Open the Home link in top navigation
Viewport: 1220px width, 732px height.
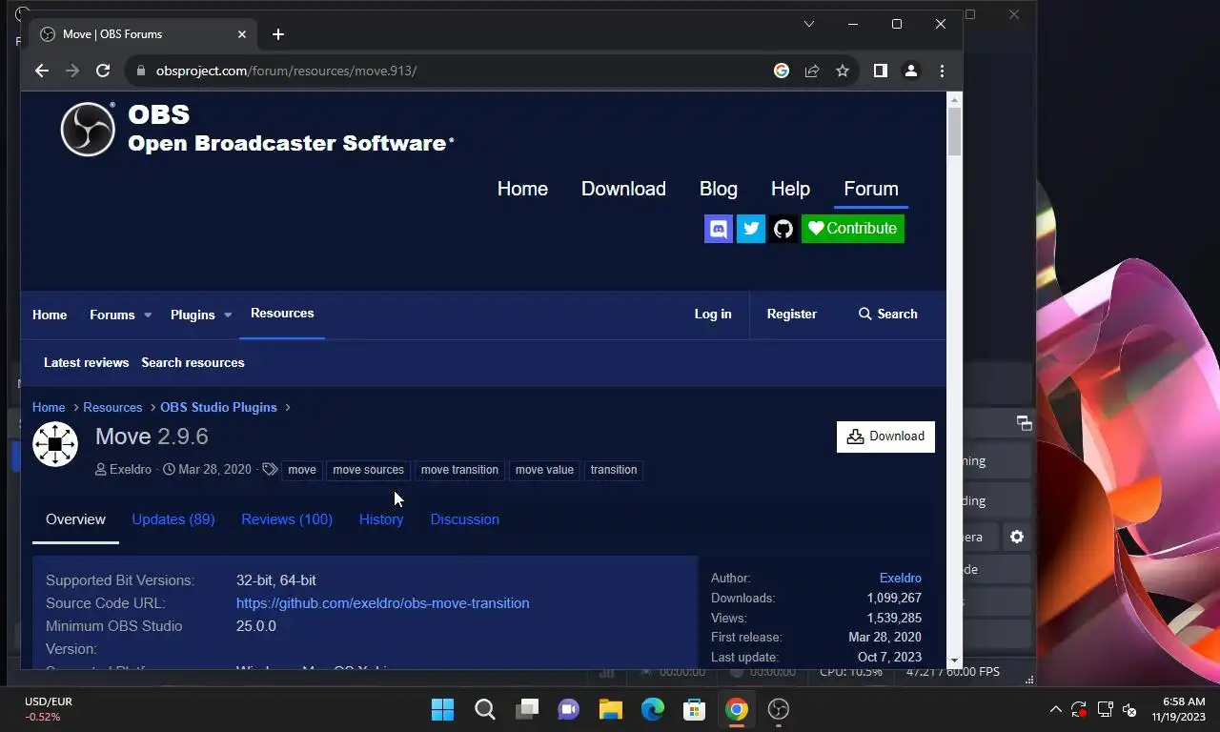[x=522, y=189]
